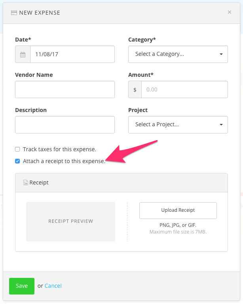Click the dollar sign amount prefix

135,90
